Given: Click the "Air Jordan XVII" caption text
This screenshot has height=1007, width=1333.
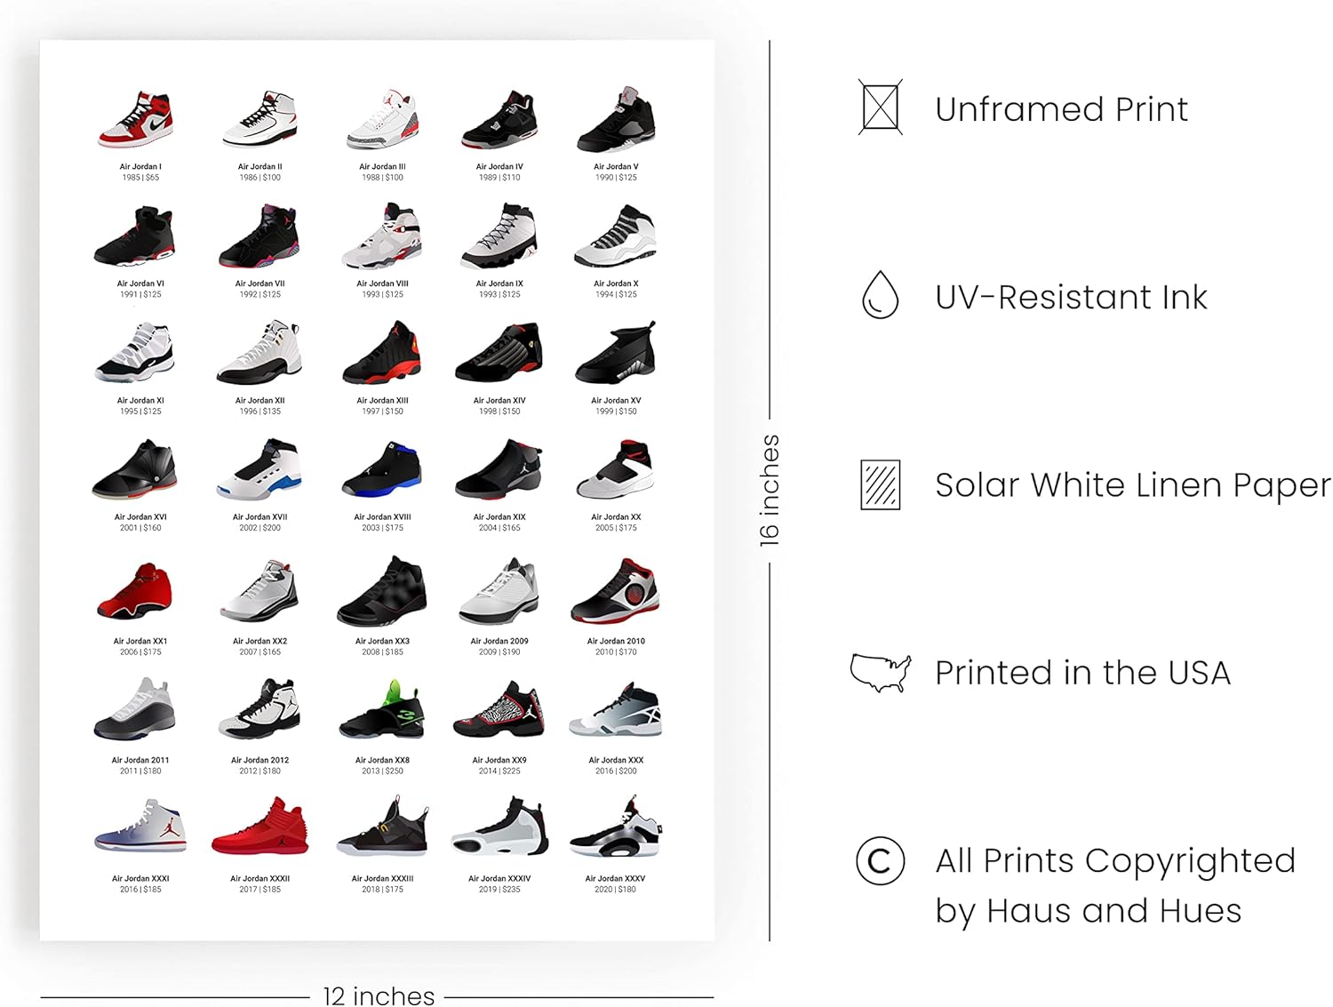Looking at the screenshot, I should coord(259,517).
